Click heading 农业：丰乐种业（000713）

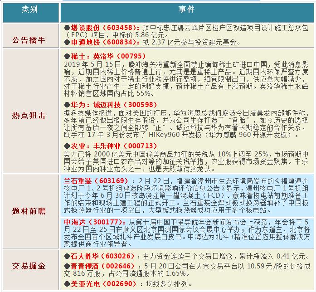(114, 146)
